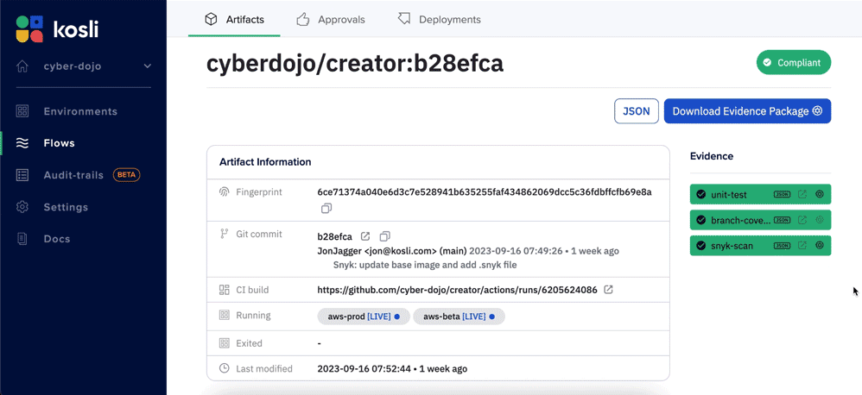The image size is (862, 395).
Task: Open the cyber-dojo organization dropdown
Action: (84, 66)
